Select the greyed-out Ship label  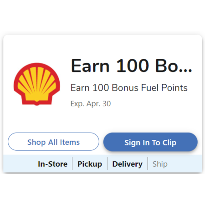[x=160, y=164]
